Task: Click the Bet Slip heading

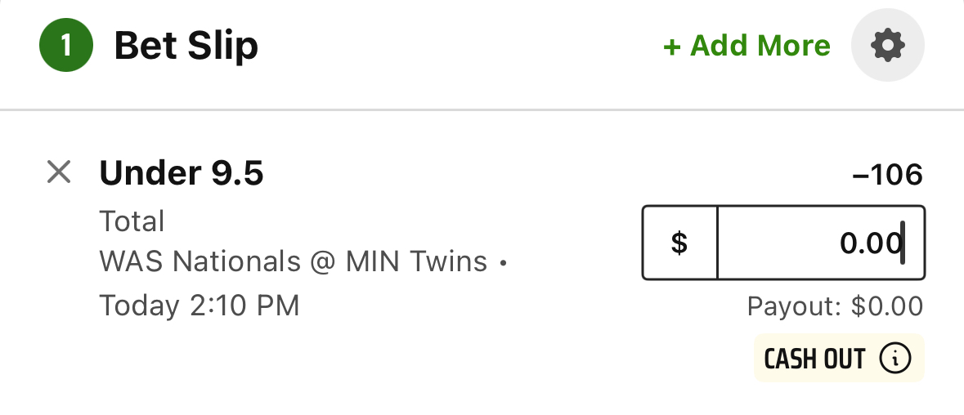Action: click(186, 47)
